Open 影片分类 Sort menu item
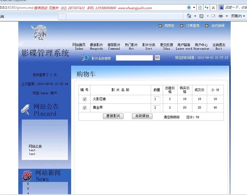The width and height of the screenshot is (247, 195). point(149,46)
